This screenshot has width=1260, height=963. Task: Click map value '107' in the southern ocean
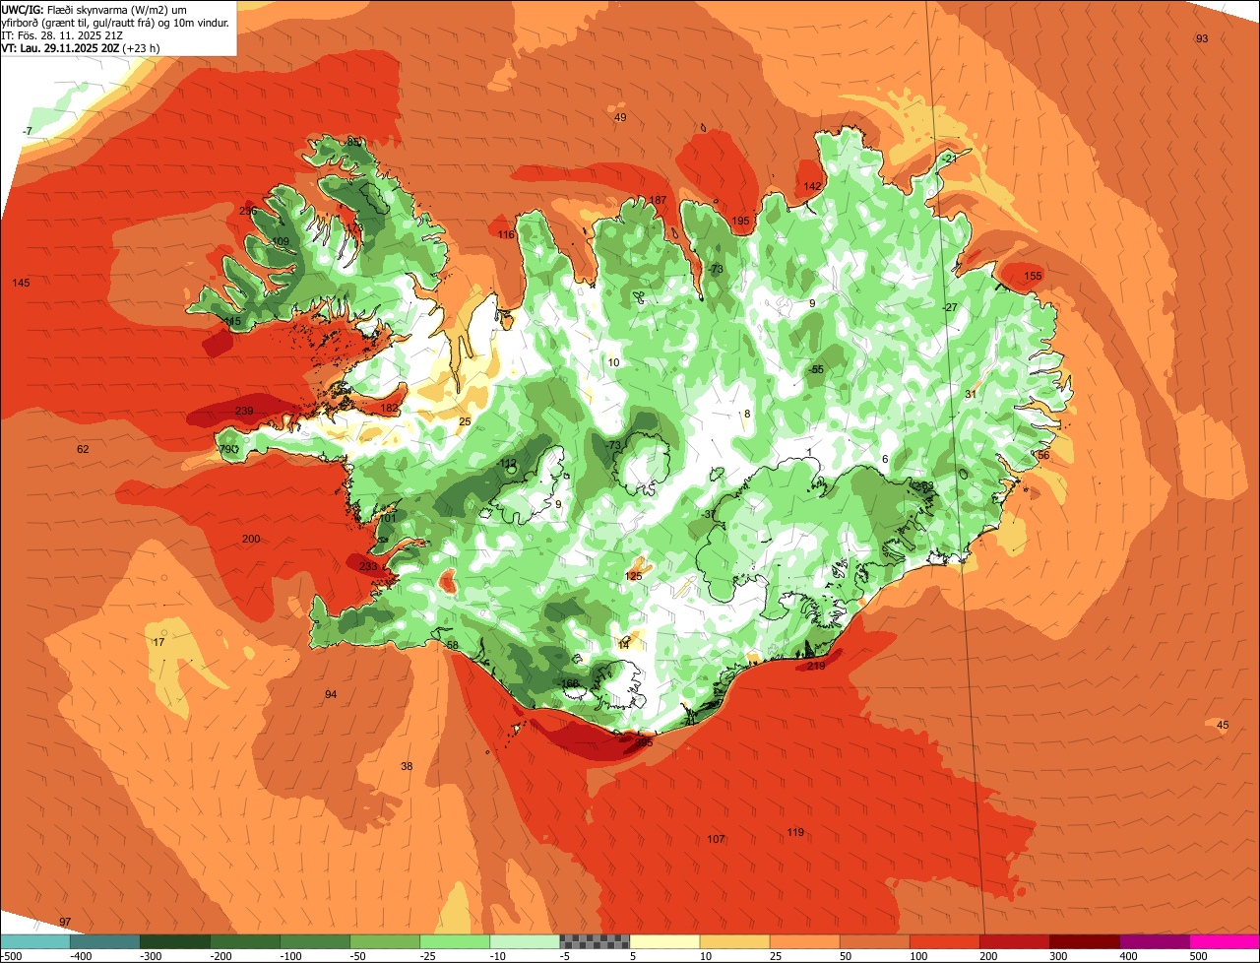(716, 839)
